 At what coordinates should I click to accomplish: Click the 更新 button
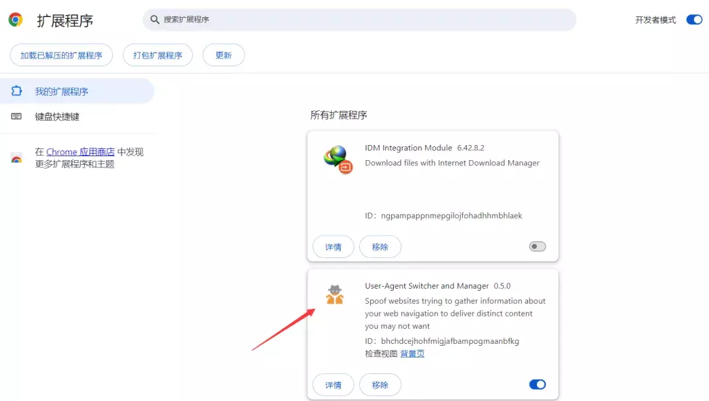[224, 55]
